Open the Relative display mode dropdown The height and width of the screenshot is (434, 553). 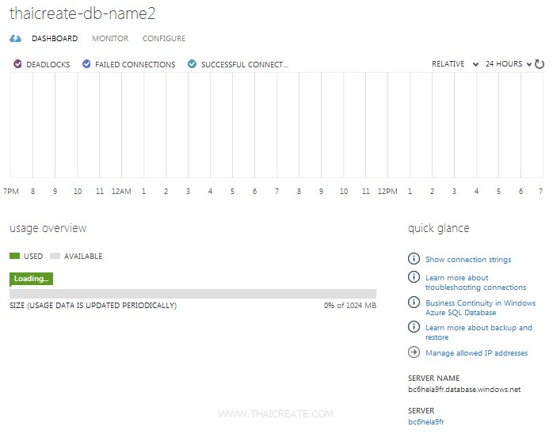(455, 64)
